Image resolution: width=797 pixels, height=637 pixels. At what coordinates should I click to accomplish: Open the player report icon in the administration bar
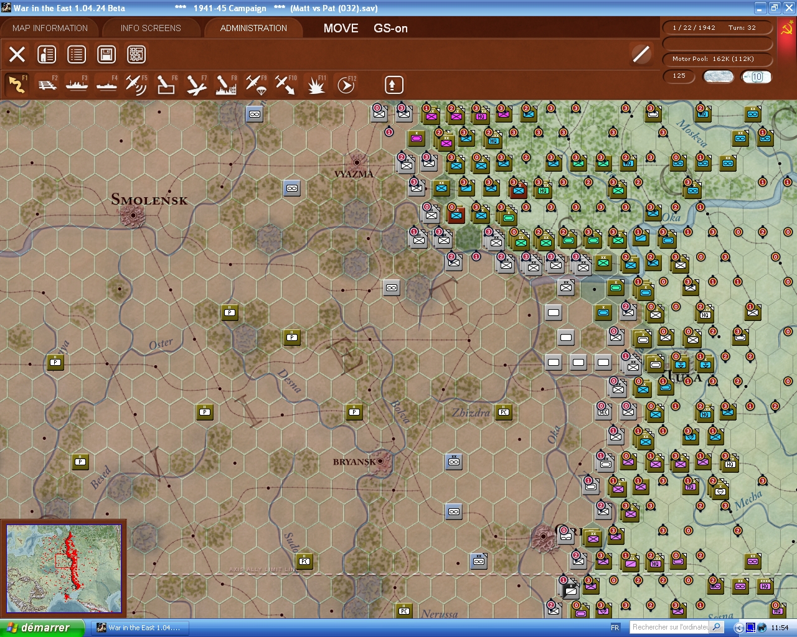47,55
